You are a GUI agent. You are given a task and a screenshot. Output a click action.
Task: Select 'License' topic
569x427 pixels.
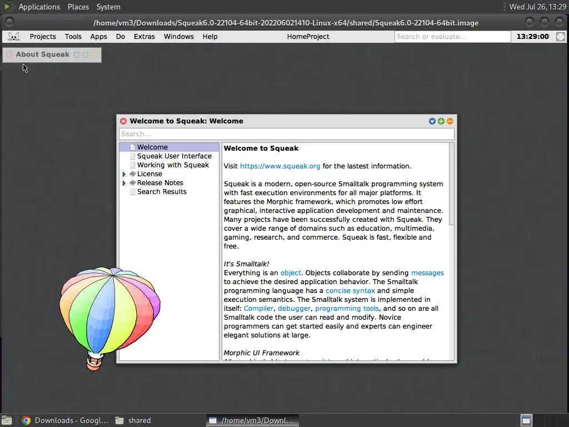(149, 174)
